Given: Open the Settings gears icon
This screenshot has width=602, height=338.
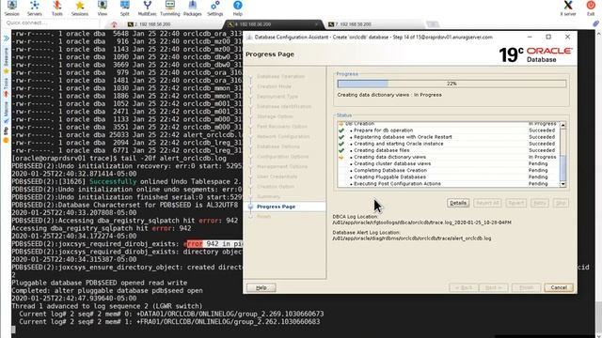Looking at the screenshot, I should click(x=215, y=8).
